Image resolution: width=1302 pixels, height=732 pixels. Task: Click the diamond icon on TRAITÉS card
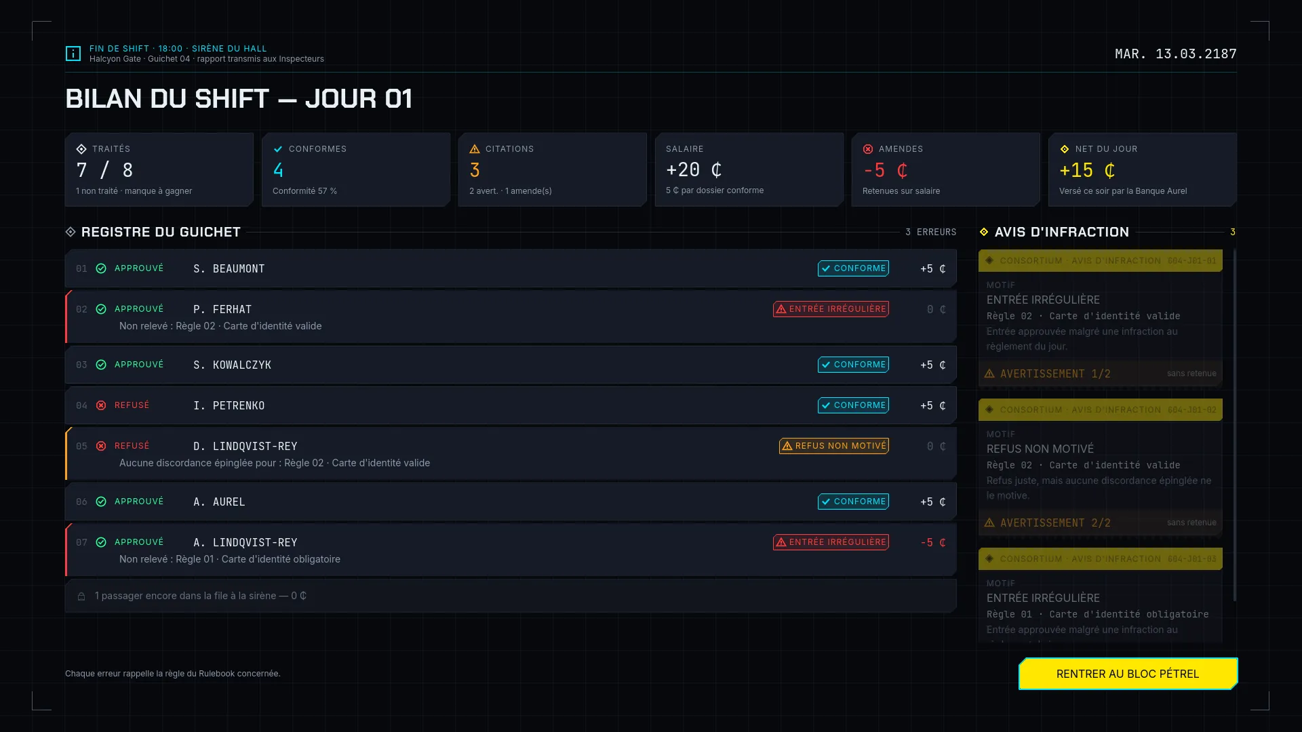81,149
